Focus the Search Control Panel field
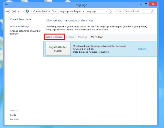This screenshot has width=164, height=128. coord(135,11)
